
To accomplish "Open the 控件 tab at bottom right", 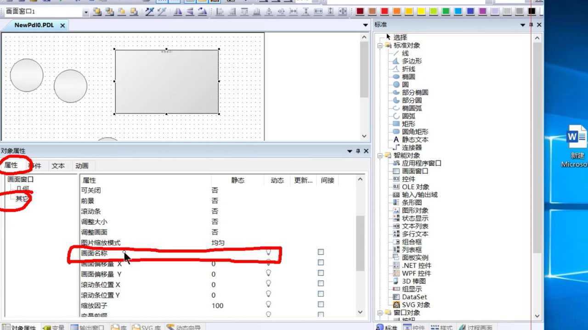I will pyautogui.click(x=417, y=327).
